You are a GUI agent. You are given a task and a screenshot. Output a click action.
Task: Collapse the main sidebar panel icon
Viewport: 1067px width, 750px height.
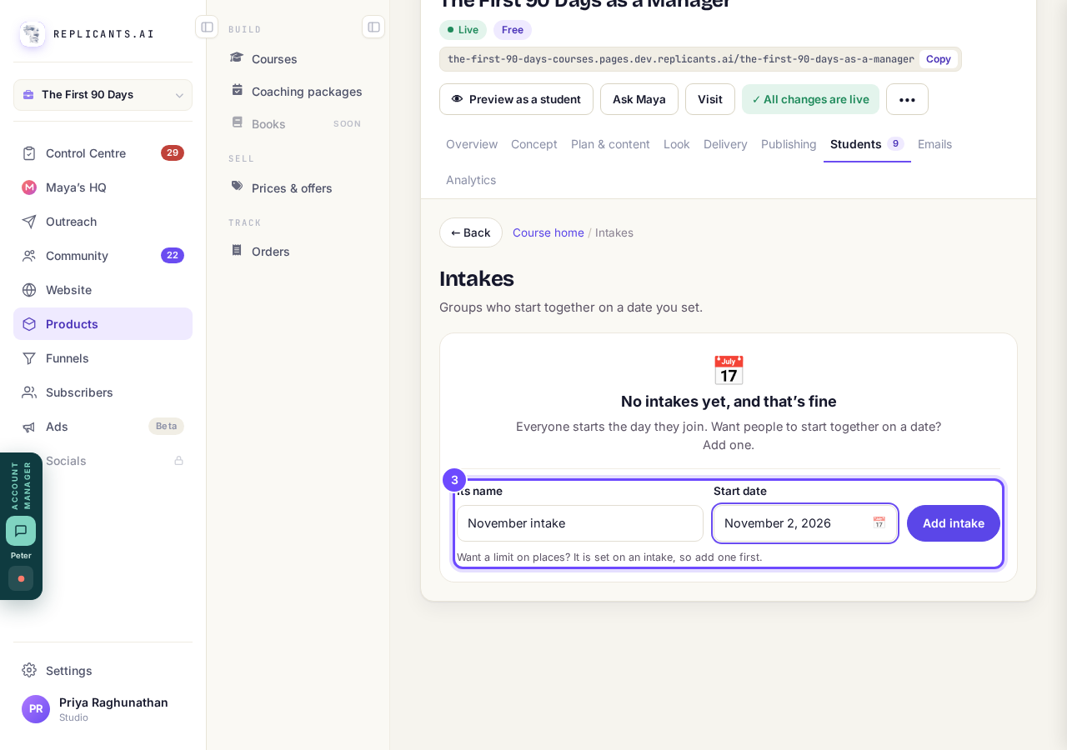pyautogui.click(x=207, y=27)
